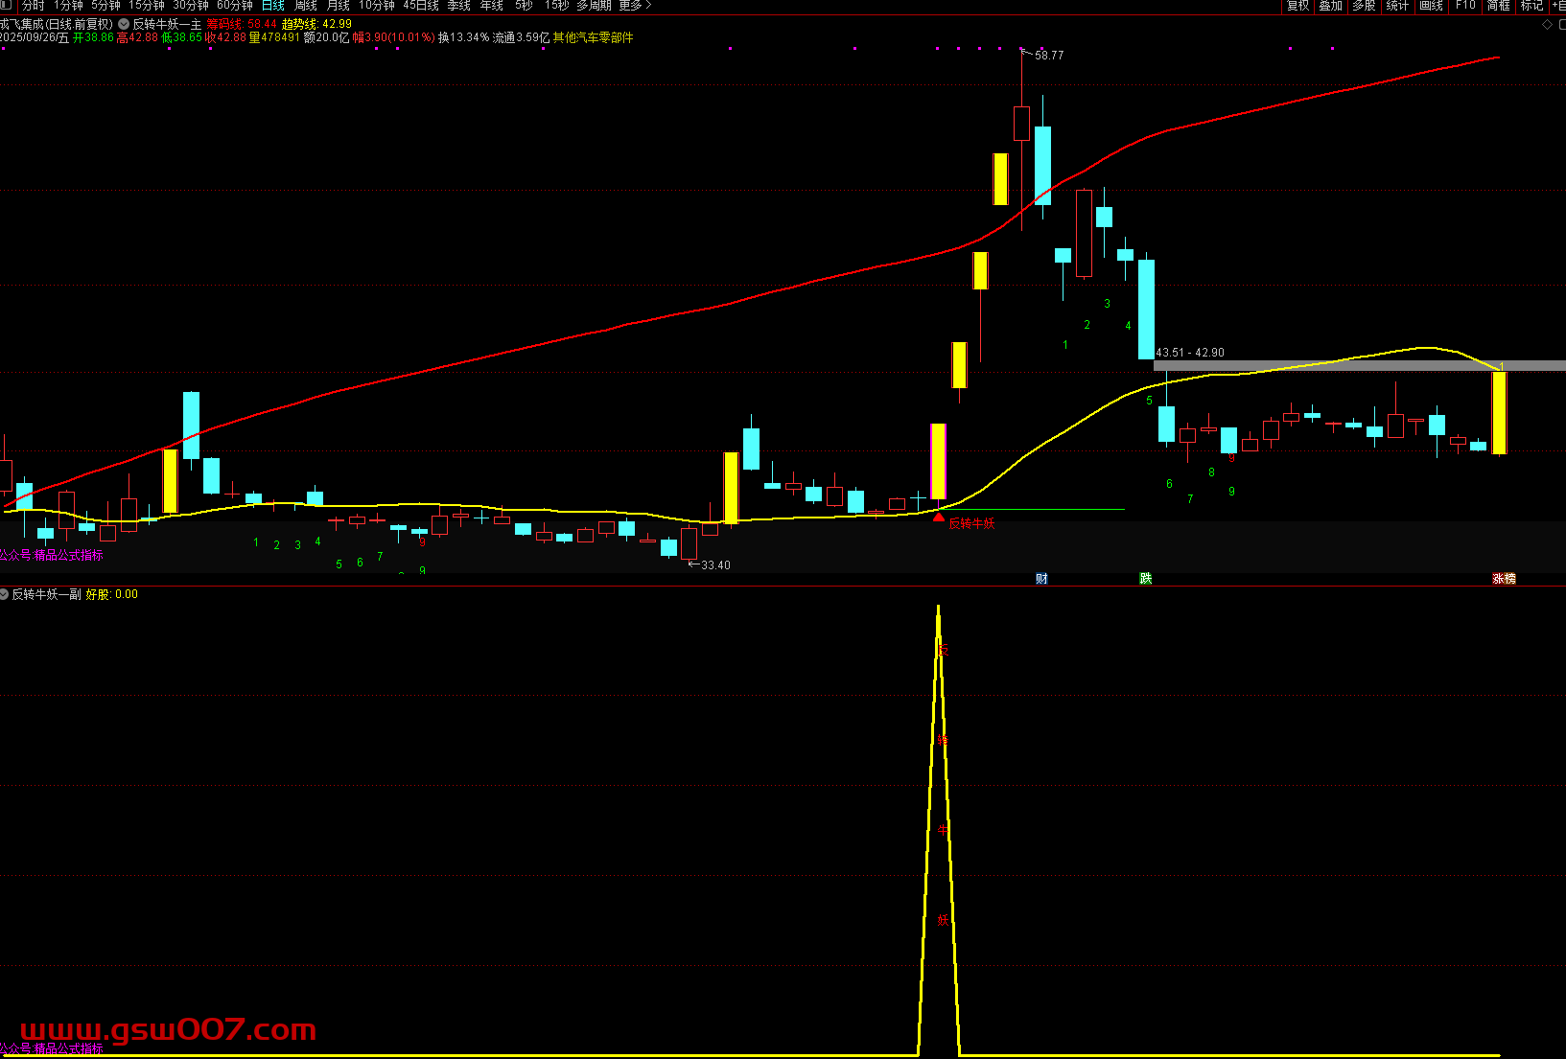Click the 趋势线 42.99 indicator value

(316, 24)
